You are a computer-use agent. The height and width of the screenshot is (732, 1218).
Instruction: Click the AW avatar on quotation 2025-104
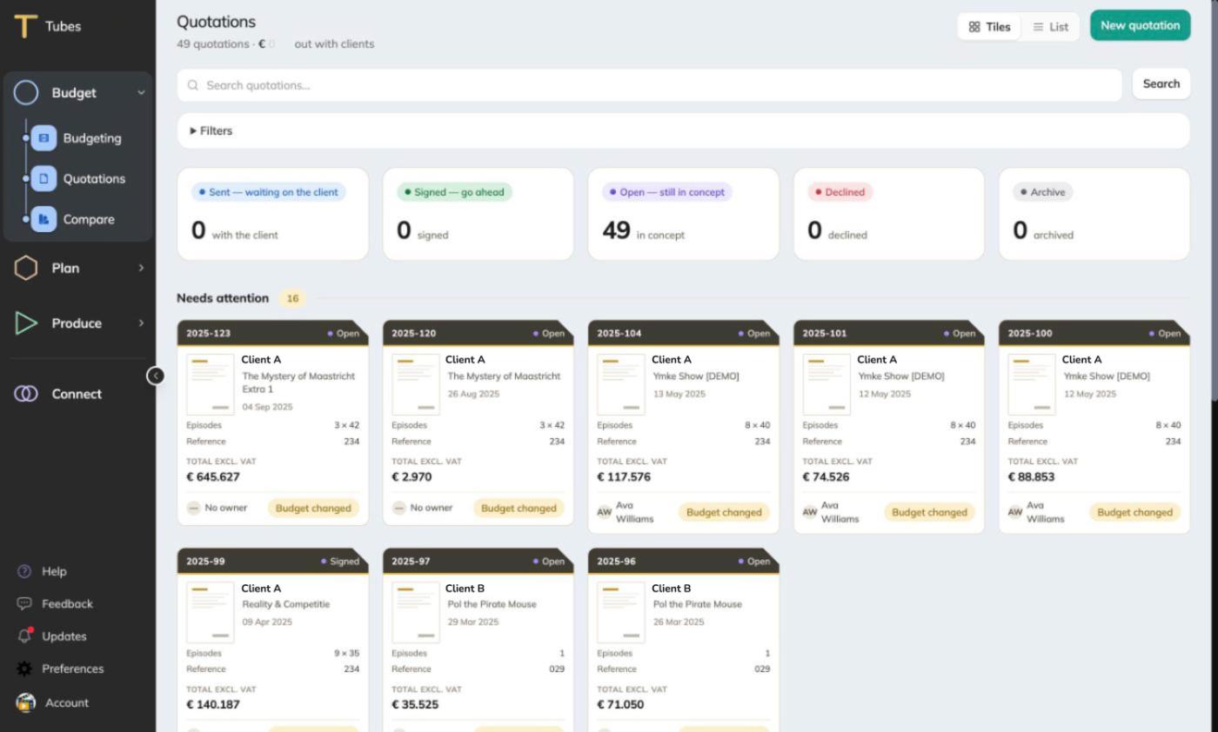tap(605, 512)
